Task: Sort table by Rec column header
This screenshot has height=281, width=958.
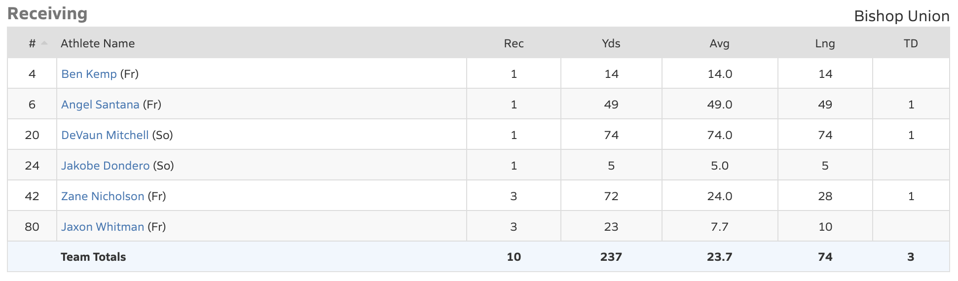Action: (514, 43)
